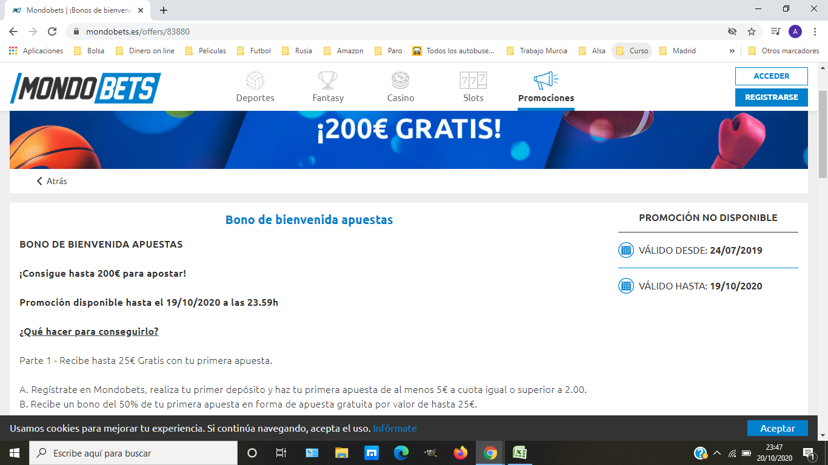
Task: Open the Amazon bookmark folder
Action: [x=344, y=51]
